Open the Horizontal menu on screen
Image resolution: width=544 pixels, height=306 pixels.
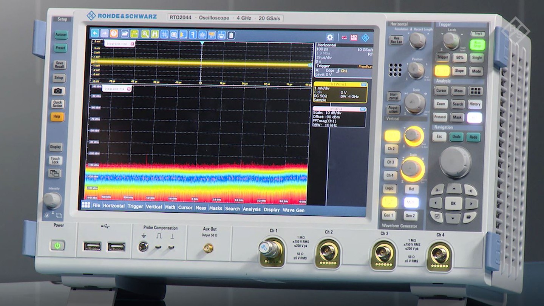114,206
